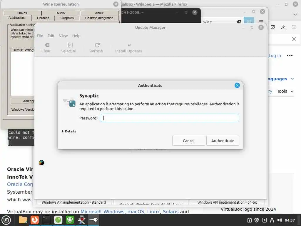This screenshot has width=301, height=226.
Task: Click the Clear toolbar icon in Update Manager
Action: tap(46, 48)
